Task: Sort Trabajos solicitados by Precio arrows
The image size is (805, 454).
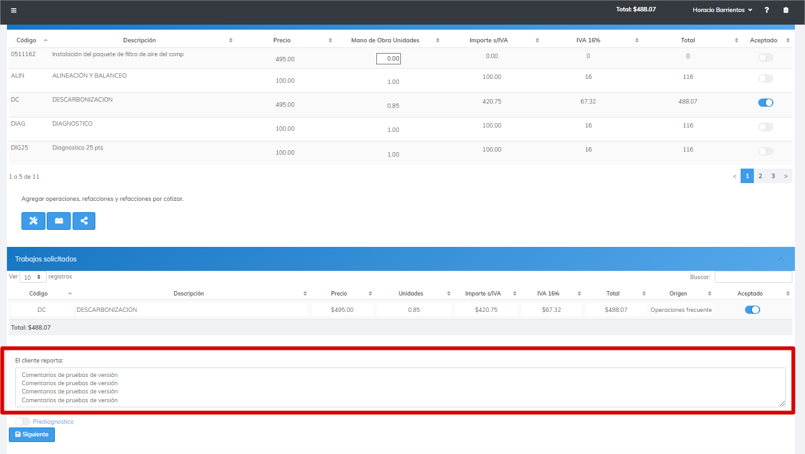Action: pos(370,294)
